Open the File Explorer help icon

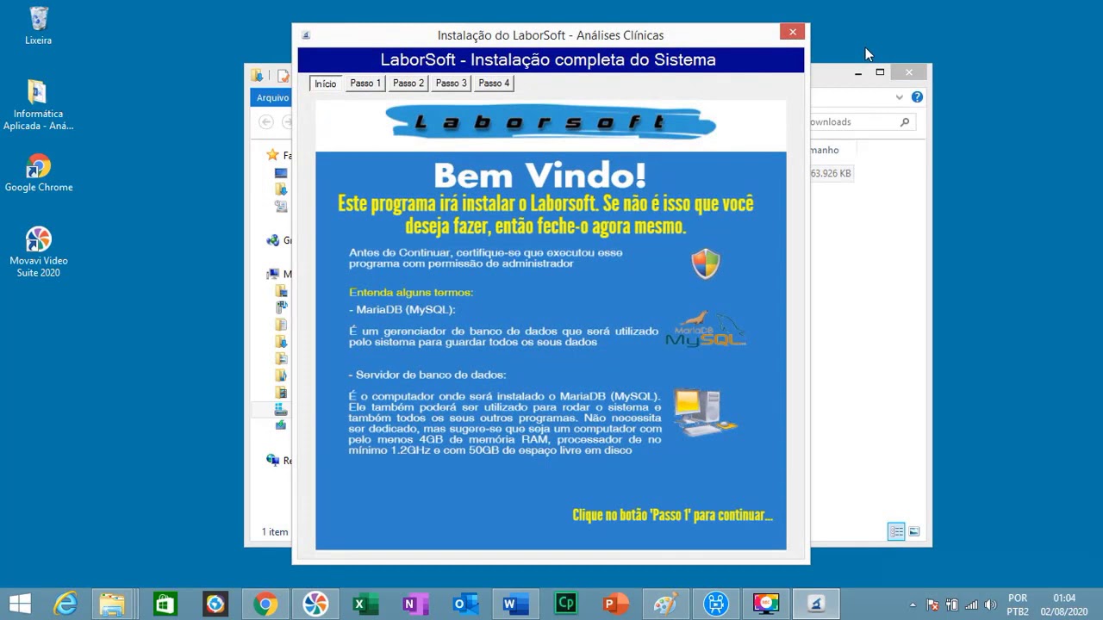(917, 97)
